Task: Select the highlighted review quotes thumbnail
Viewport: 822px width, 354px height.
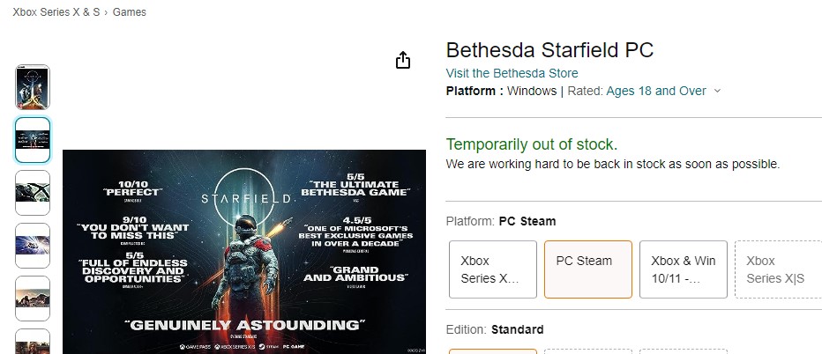Action: [x=33, y=140]
